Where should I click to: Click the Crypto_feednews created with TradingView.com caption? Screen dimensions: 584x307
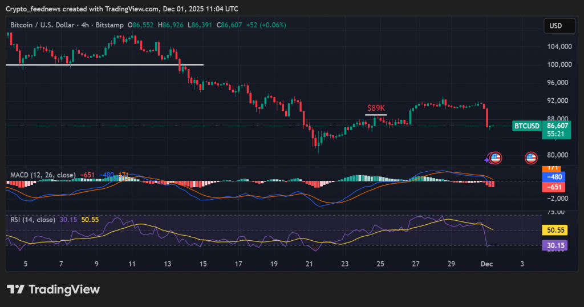[122, 9]
